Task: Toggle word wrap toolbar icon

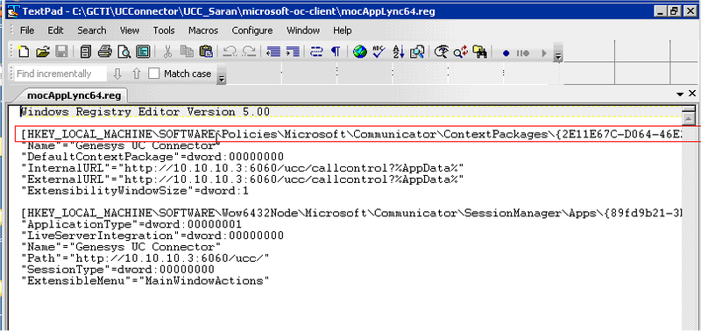Action: 316,53
